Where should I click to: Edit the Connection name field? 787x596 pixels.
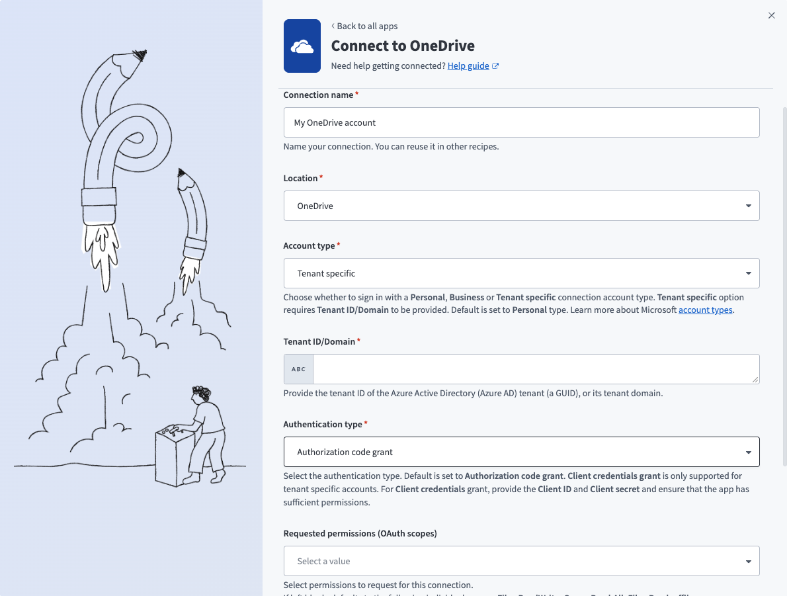click(522, 122)
